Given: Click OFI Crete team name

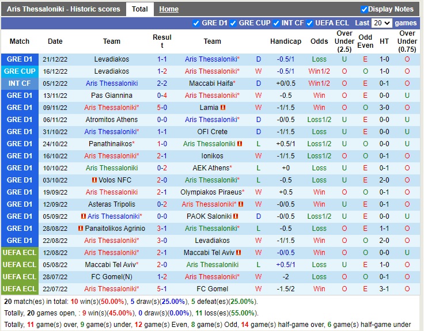Looking at the screenshot, I should point(212,132).
